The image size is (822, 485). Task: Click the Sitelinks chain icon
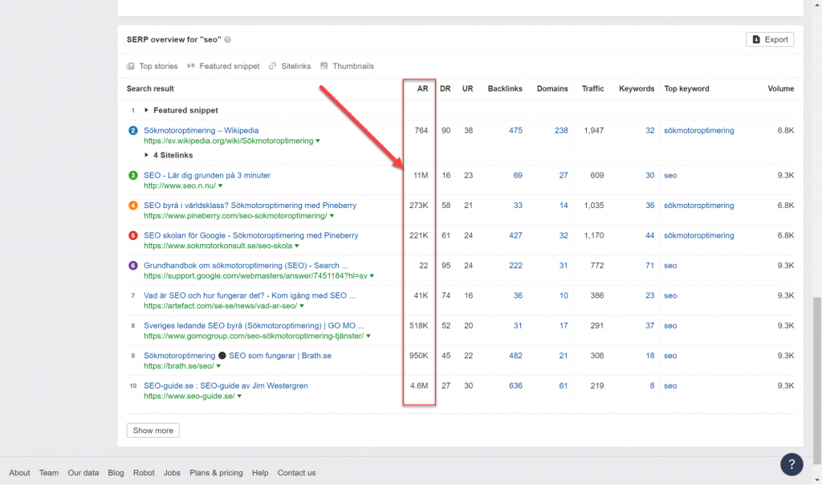(x=273, y=66)
